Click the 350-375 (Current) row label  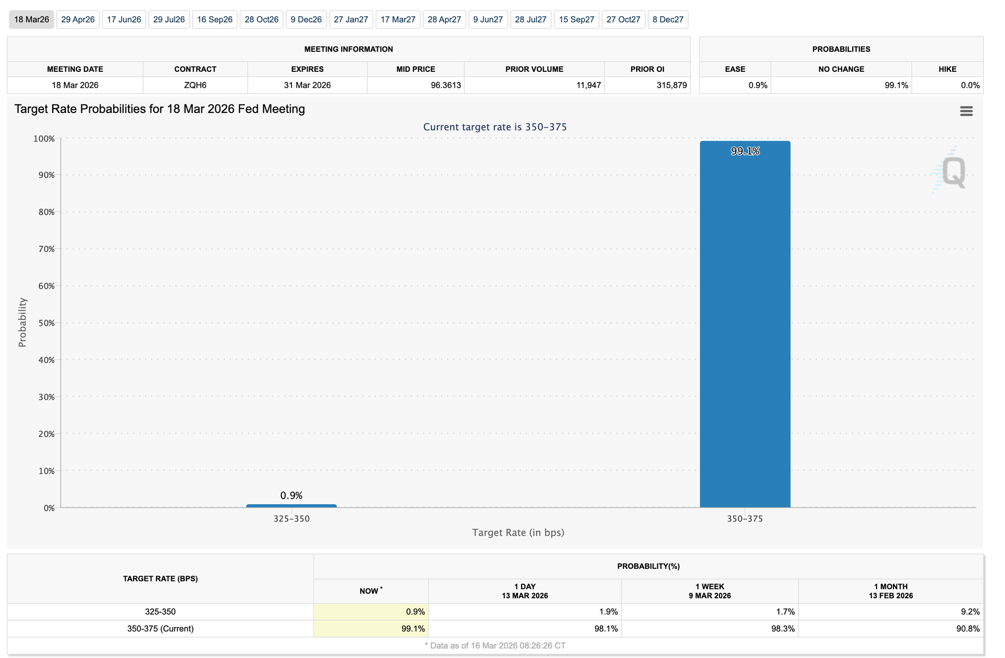click(160, 628)
